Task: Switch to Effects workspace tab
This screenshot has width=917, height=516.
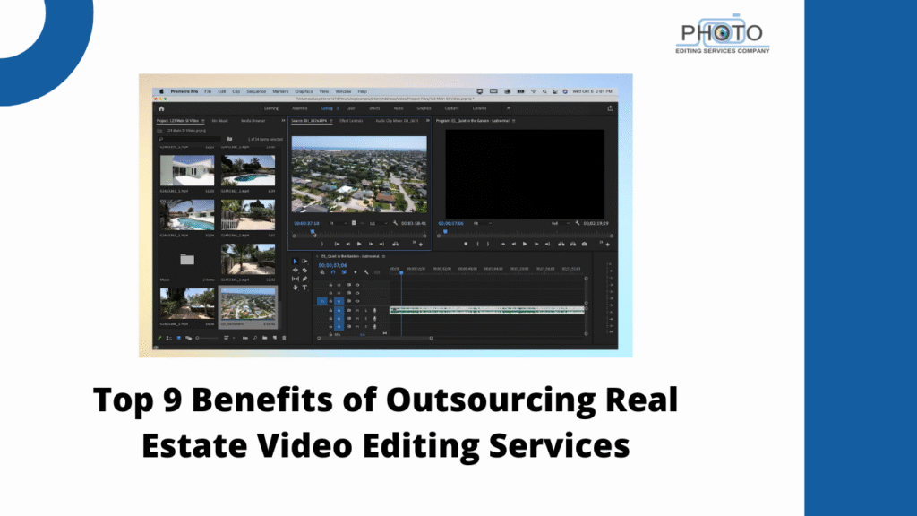Action: [x=374, y=108]
